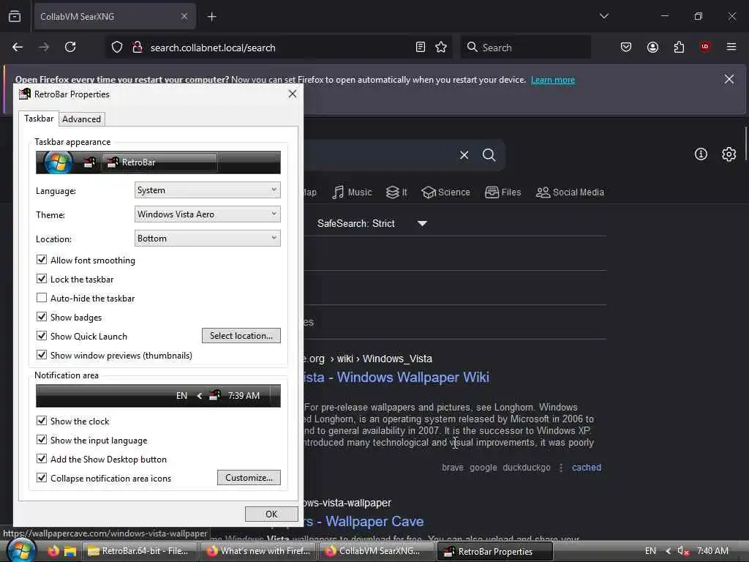Image resolution: width=749 pixels, height=562 pixels.
Task: Open the cached result link
Action: tap(587, 468)
